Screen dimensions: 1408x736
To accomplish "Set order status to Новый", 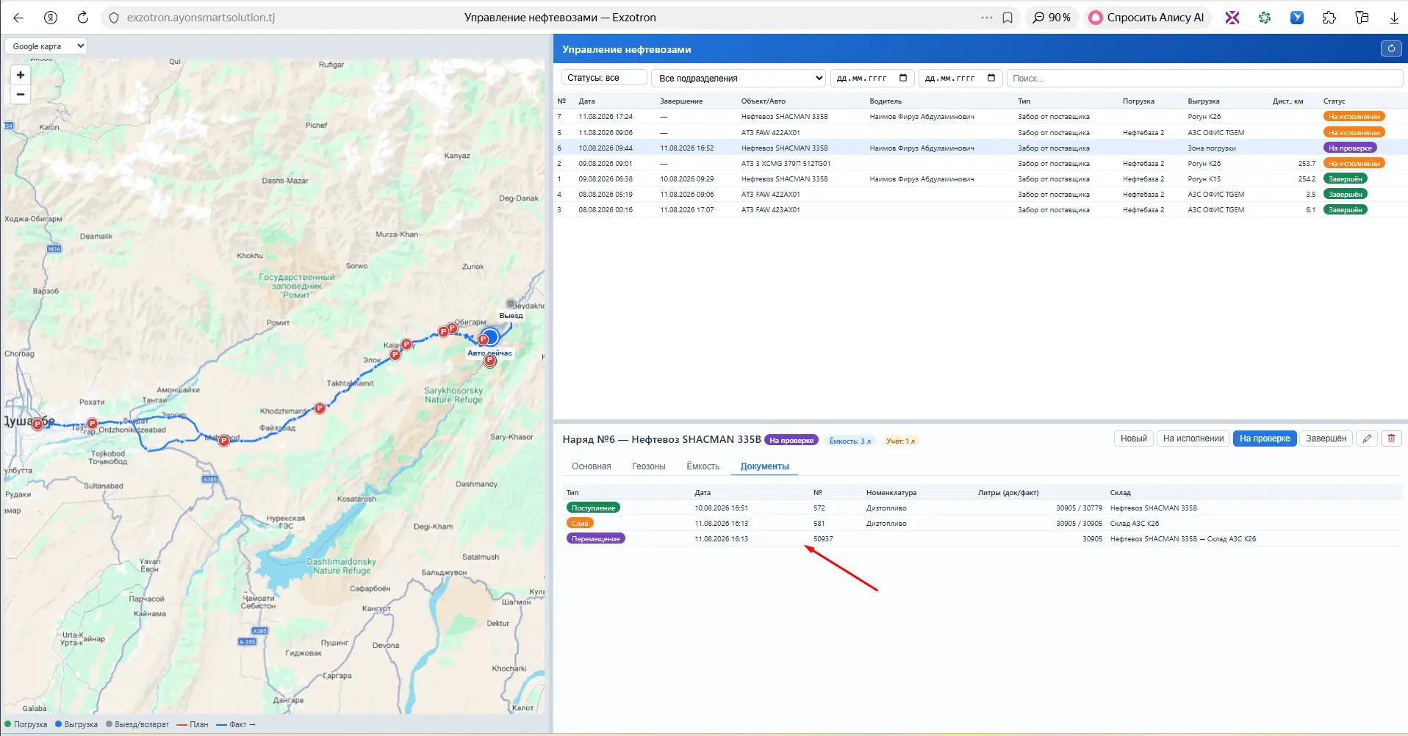I will click(x=1134, y=439).
